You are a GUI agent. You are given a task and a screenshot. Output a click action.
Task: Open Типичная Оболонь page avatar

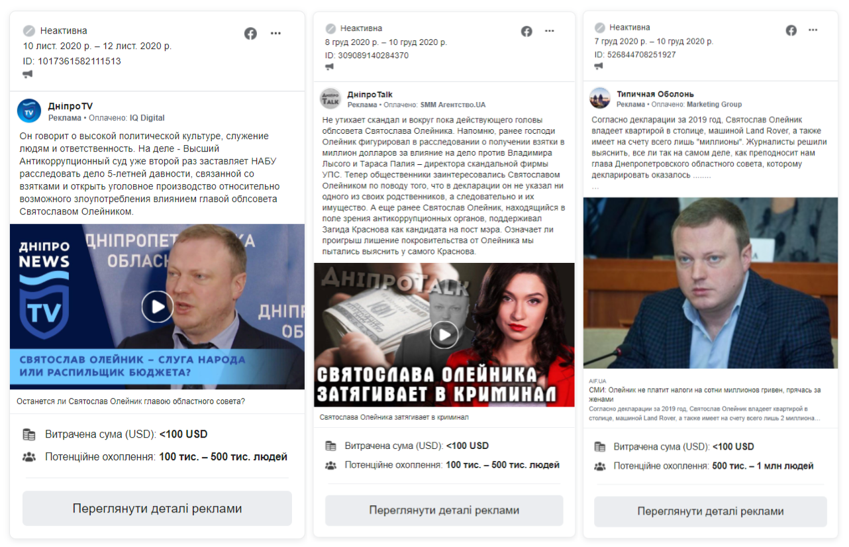click(600, 98)
